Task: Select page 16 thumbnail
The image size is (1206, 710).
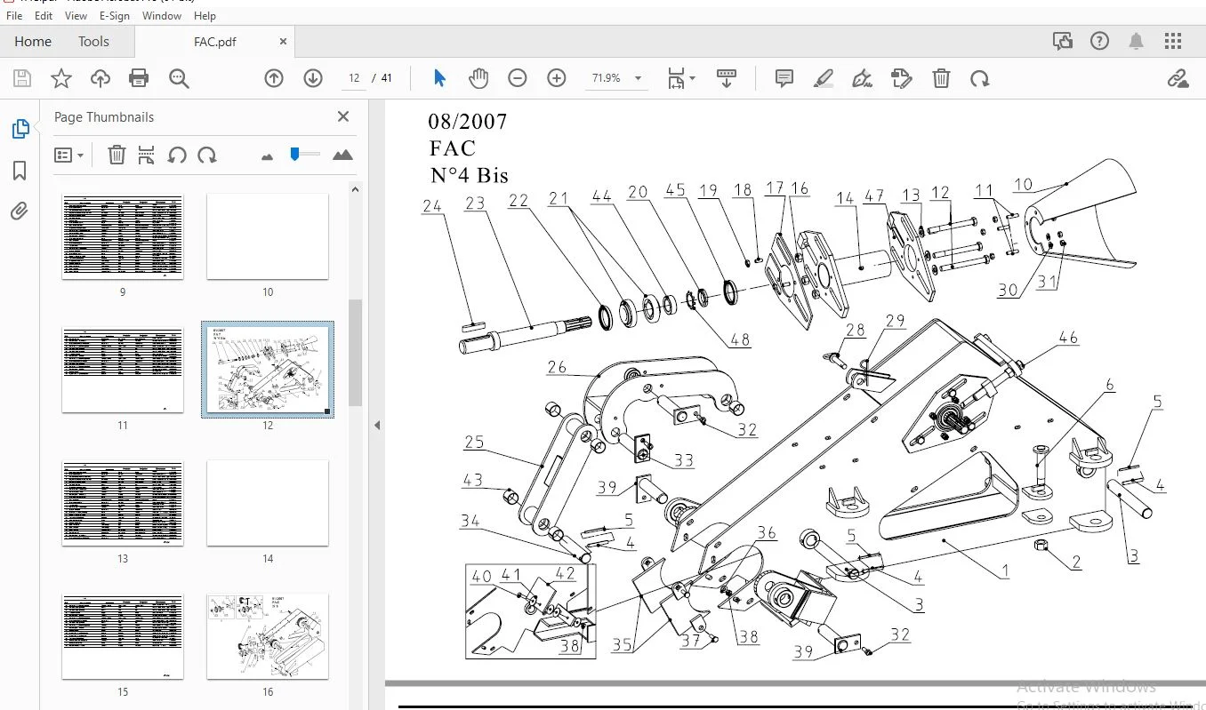Action: click(268, 636)
